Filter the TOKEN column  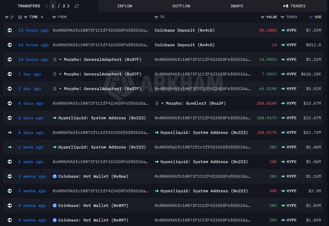(x=283, y=17)
